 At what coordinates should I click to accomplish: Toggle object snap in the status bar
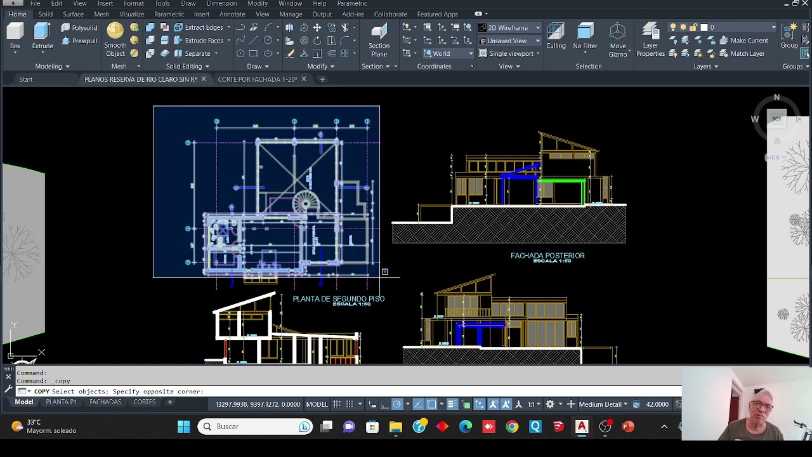(431, 404)
